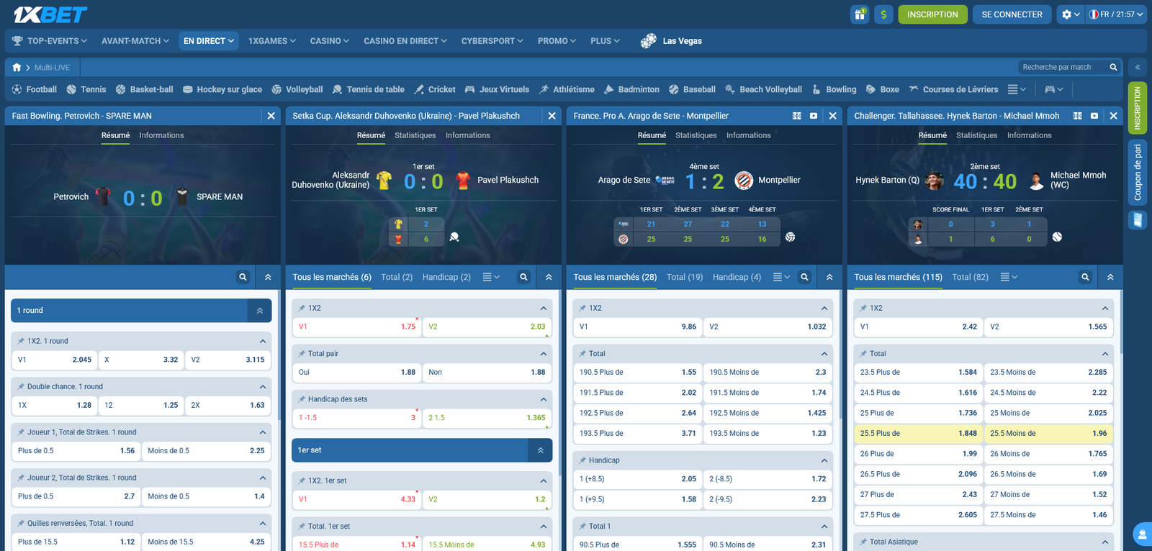The image size is (1152, 551).
Task: Close the Setka Cup panel
Action: tap(552, 116)
